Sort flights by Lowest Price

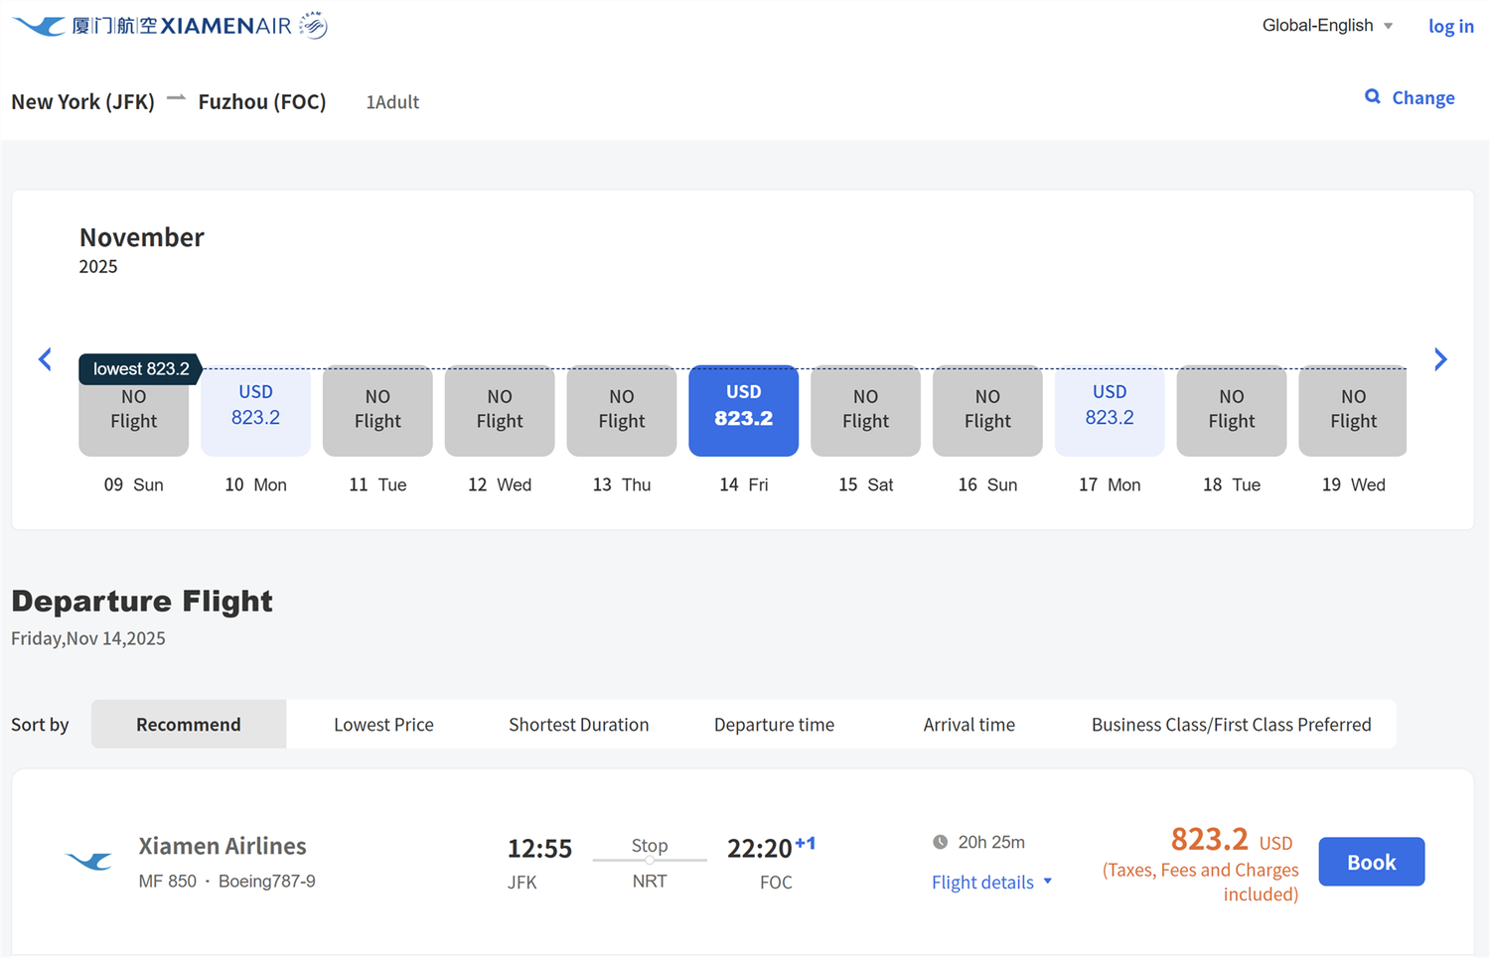[383, 725]
